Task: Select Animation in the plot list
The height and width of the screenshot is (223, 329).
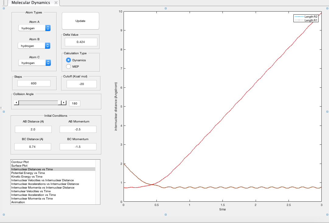Action: [53, 202]
